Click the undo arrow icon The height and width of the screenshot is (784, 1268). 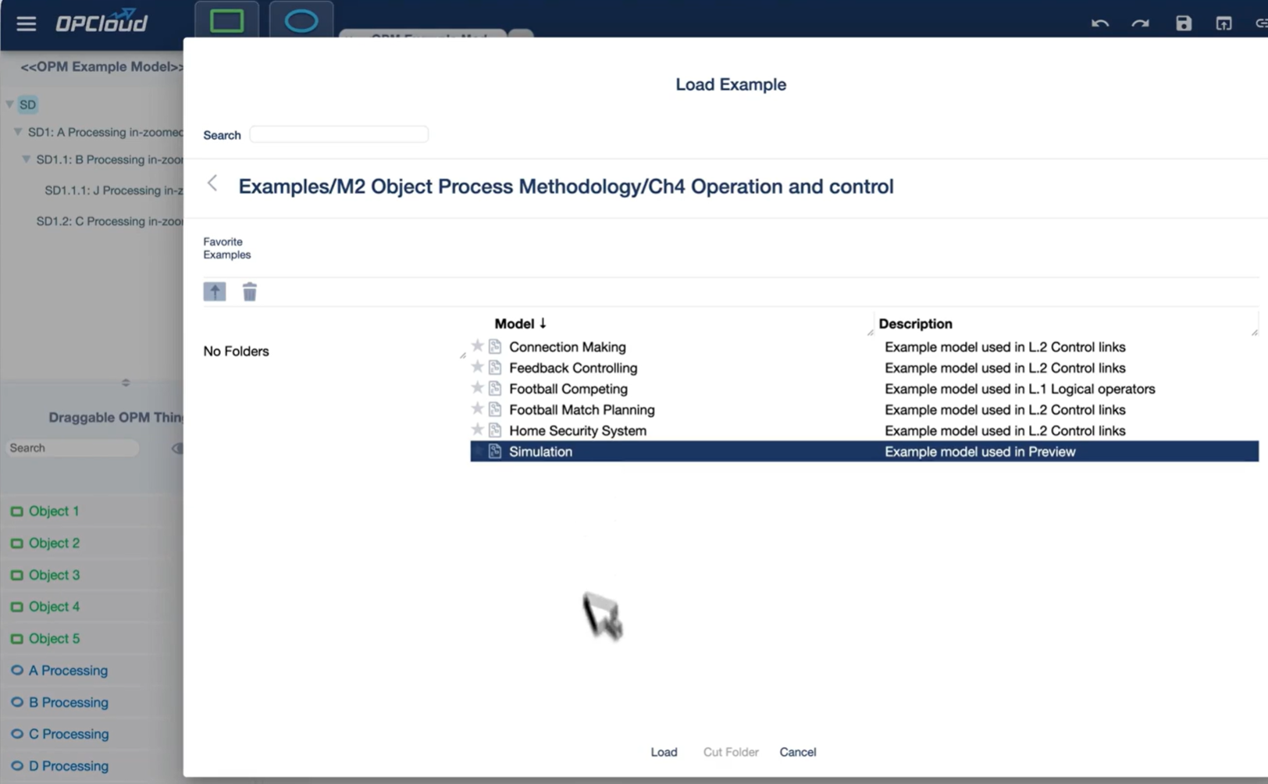coord(1100,23)
